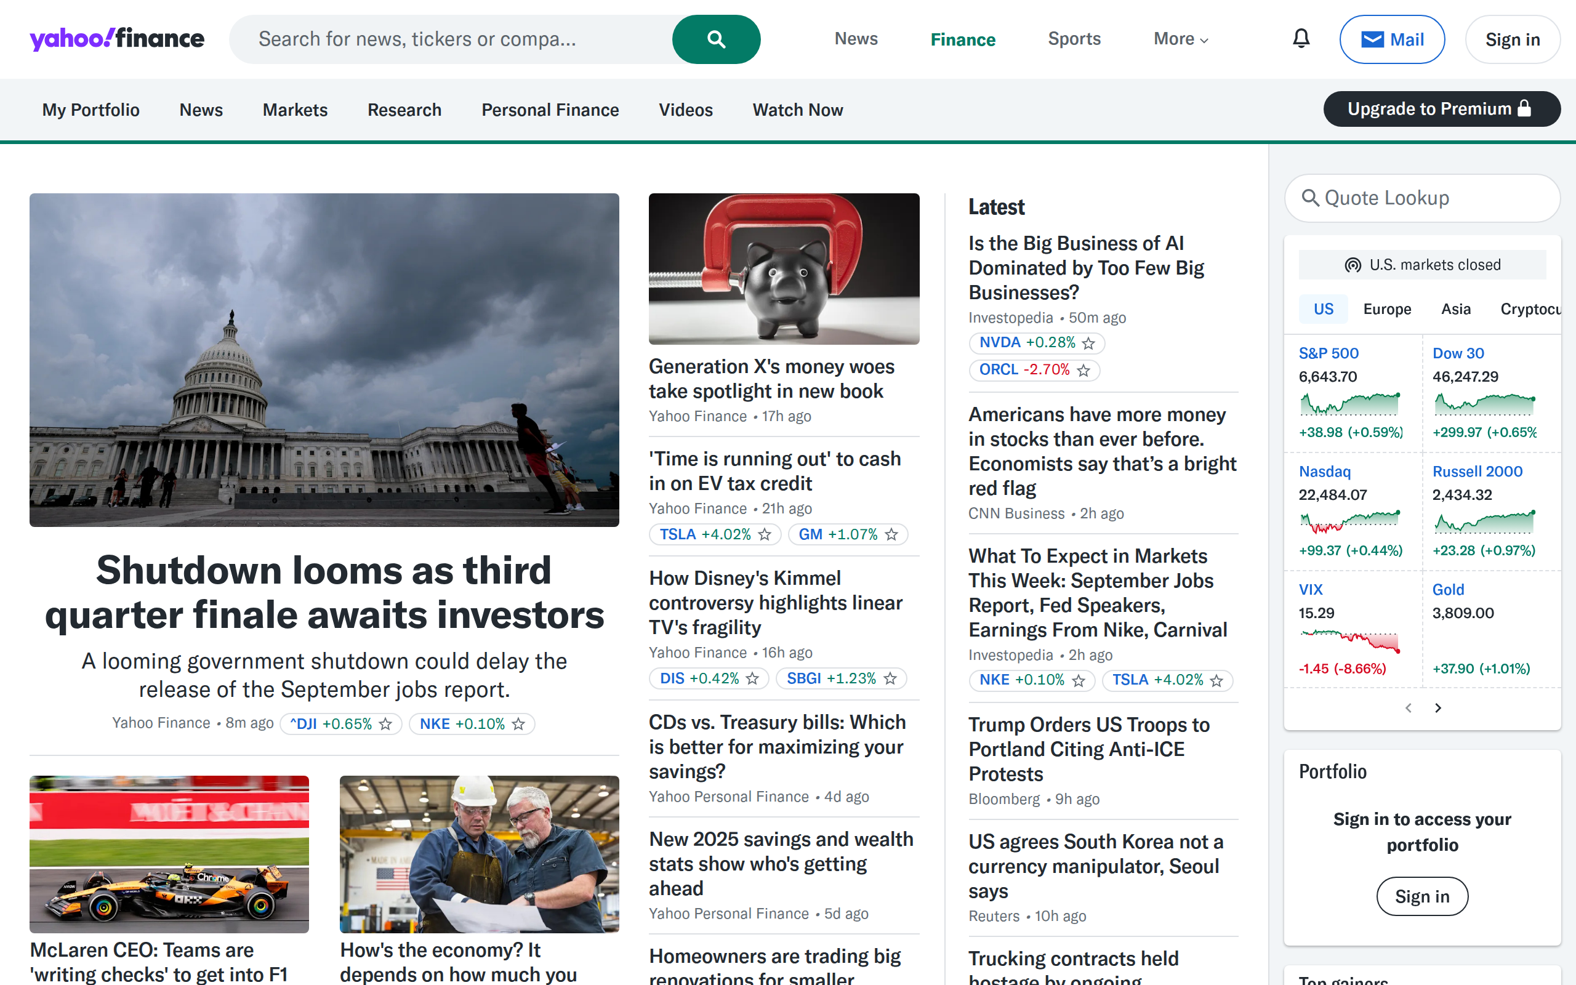Click the next arrow under market charts
1576x985 pixels.
click(1438, 707)
